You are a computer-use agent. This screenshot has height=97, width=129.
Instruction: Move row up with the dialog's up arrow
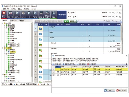click(124, 64)
